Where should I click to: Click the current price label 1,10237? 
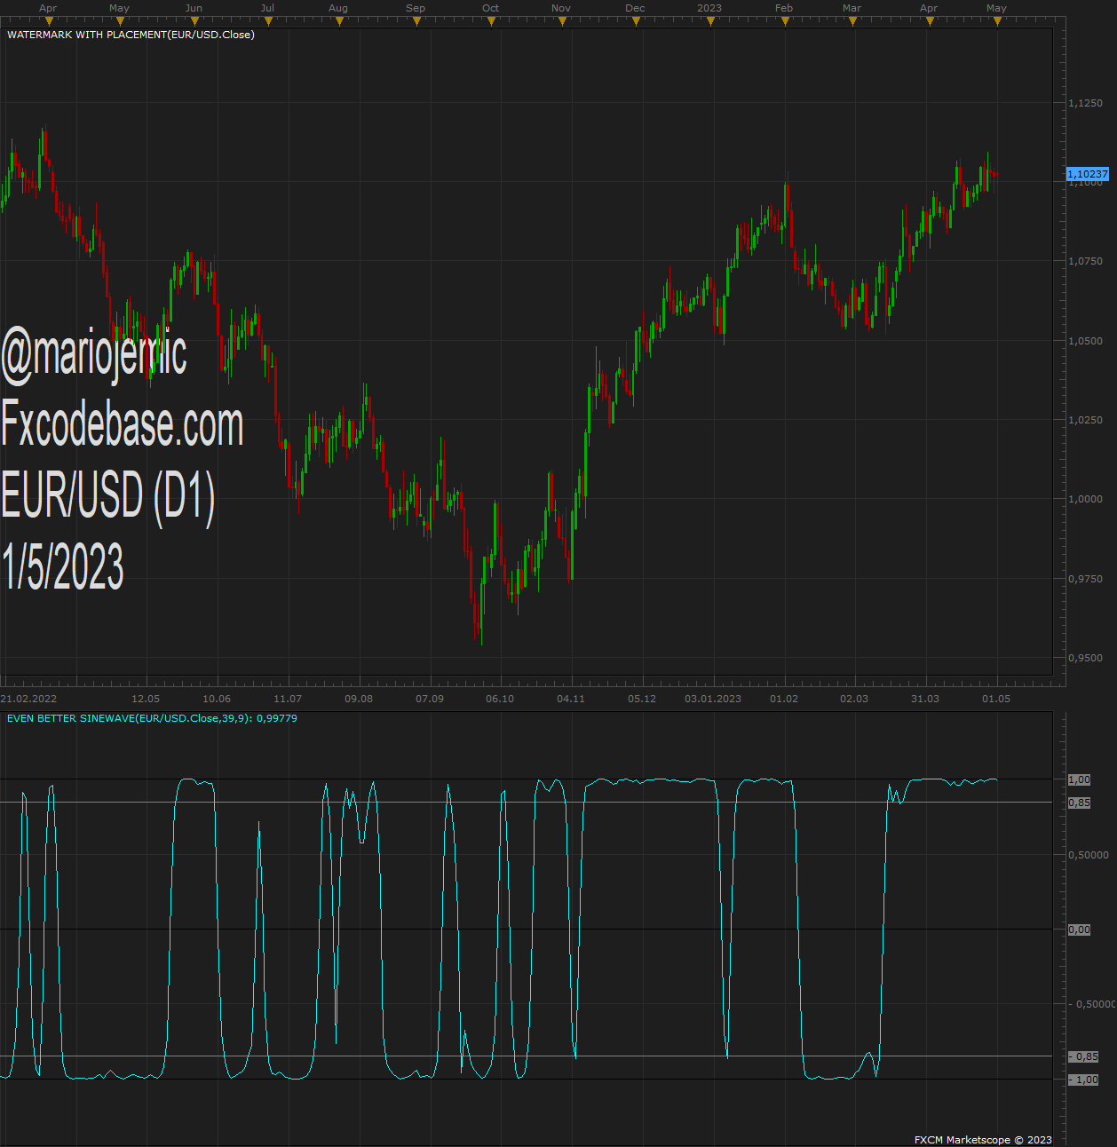point(1088,174)
